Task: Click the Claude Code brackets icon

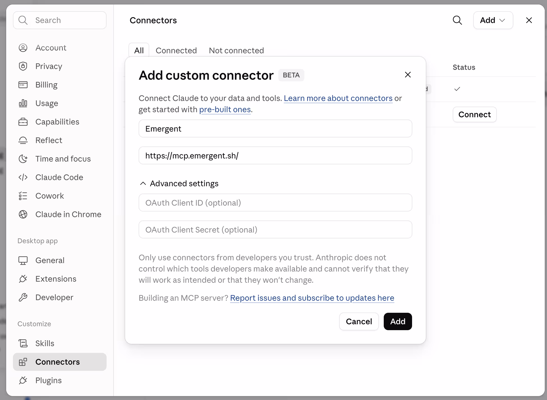Action: (23, 177)
